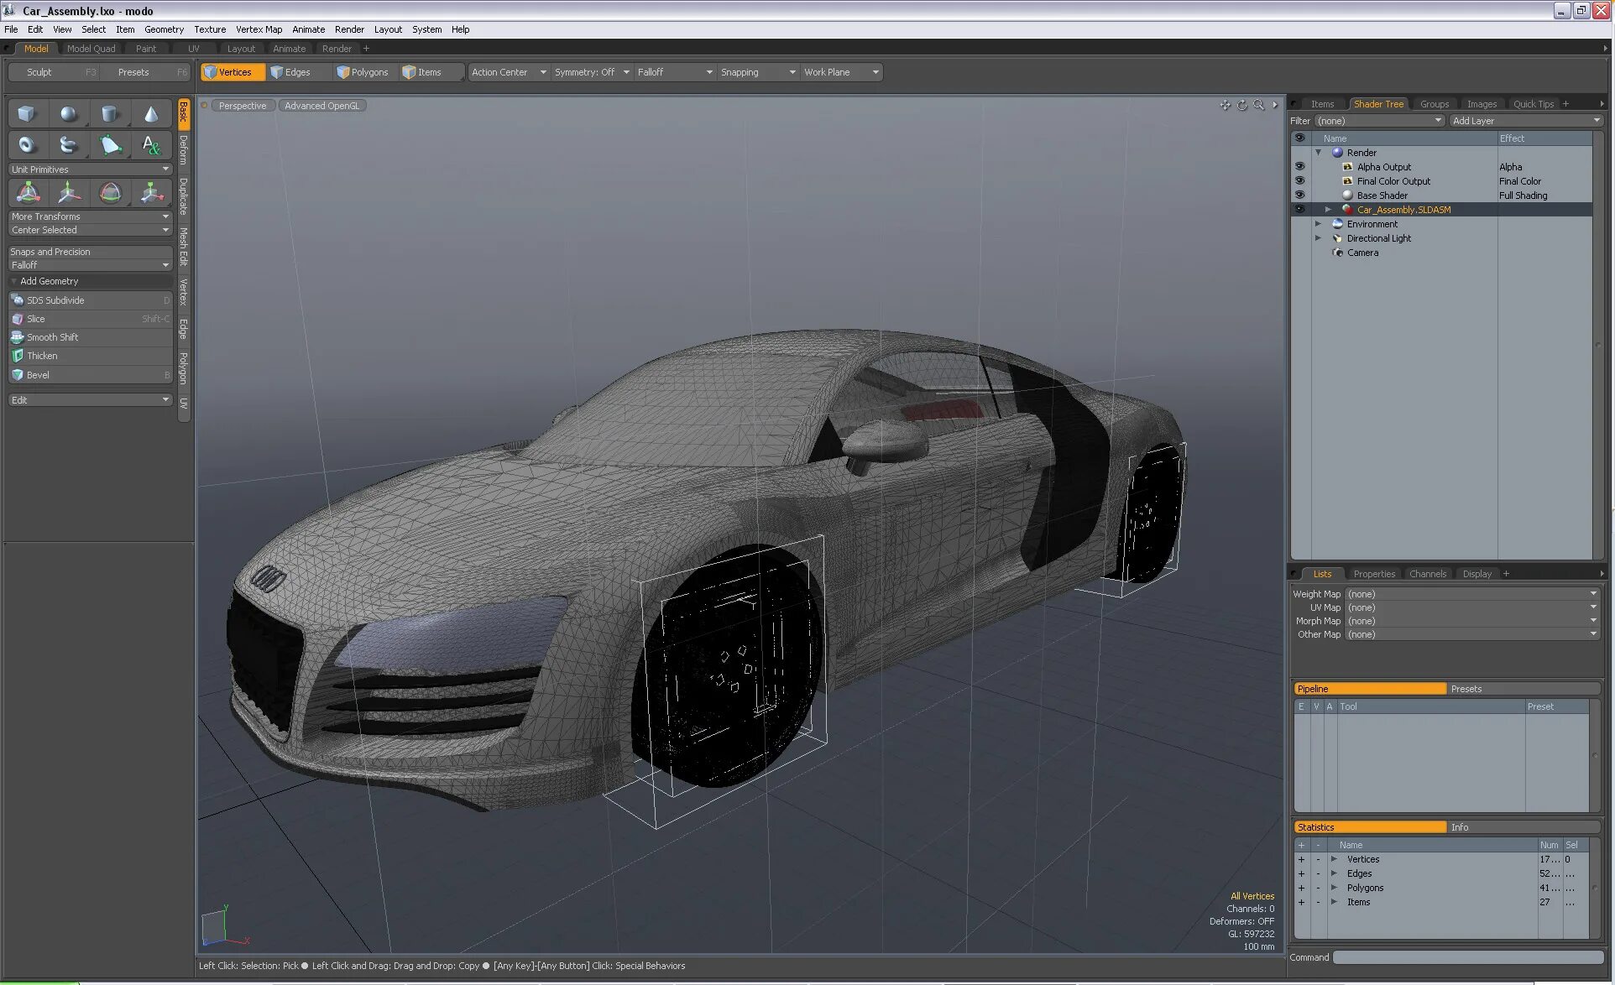Open the Unit Primitives dropdown
Viewport: 1615px width, 985px height.
90,169
